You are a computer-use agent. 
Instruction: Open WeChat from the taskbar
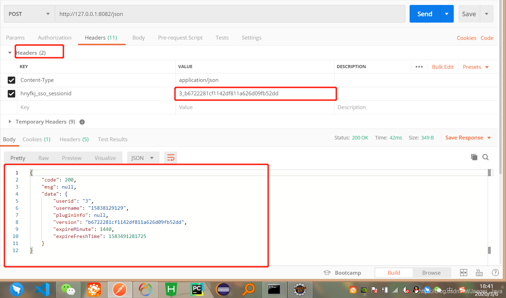pyautogui.click(x=68, y=290)
